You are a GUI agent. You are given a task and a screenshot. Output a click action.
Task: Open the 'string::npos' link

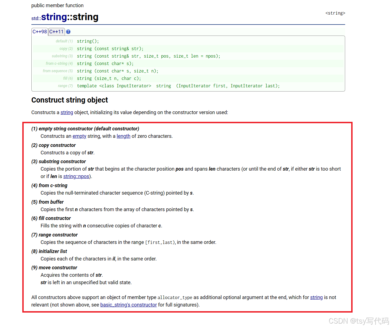coord(76,176)
